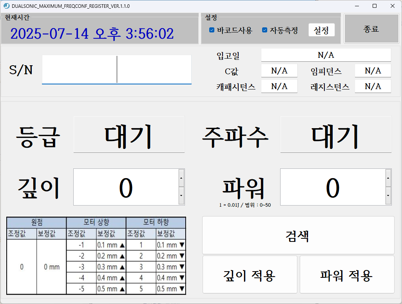Open the 설정 configuration dialog
The width and height of the screenshot is (402, 304).
tap(321, 30)
